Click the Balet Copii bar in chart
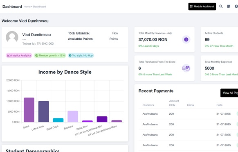 58,120
